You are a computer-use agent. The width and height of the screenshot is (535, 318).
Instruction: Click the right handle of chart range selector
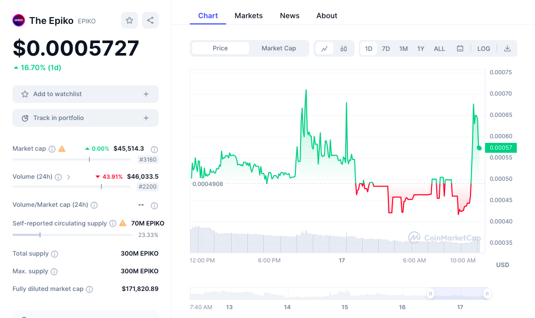point(487,294)
